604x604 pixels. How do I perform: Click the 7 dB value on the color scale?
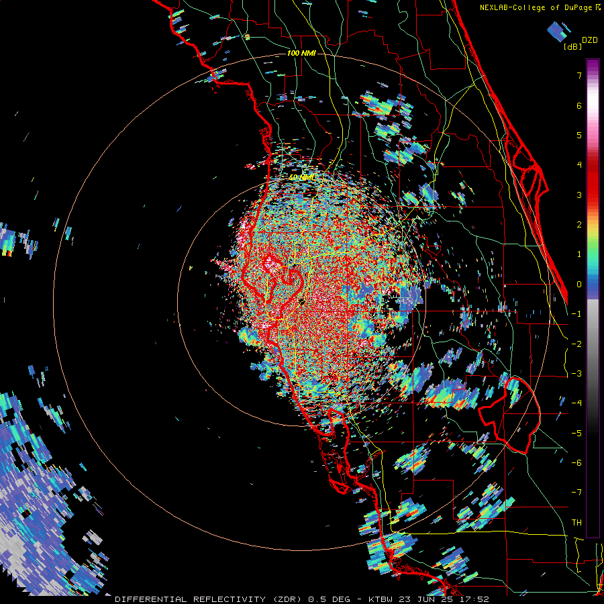pos(579,75)
